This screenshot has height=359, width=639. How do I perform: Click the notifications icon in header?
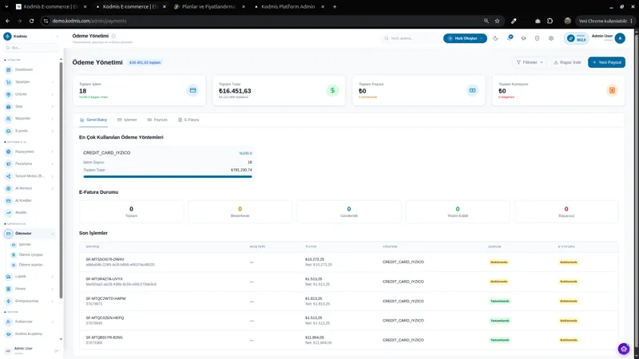[x=510, y=37]
